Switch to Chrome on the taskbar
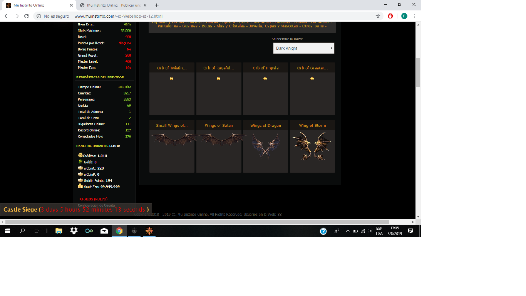The width and height of the screenshot is (526, 296). coord(119,231)
